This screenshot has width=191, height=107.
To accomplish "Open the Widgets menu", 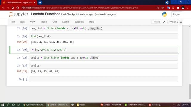I will pyautogui.click(x=79, y=22).
